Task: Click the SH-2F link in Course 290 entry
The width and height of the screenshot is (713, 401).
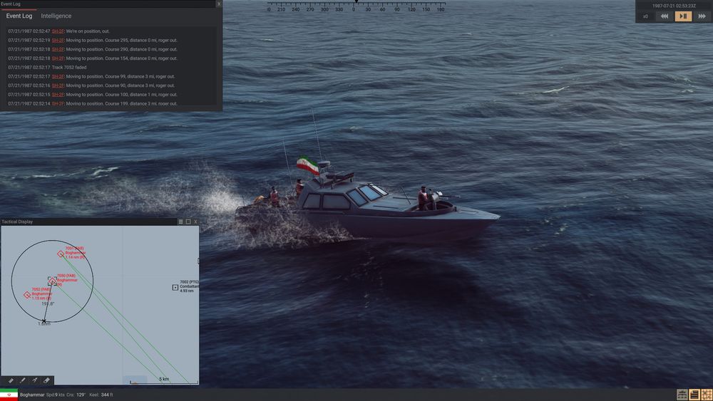Action: (58, 49)
